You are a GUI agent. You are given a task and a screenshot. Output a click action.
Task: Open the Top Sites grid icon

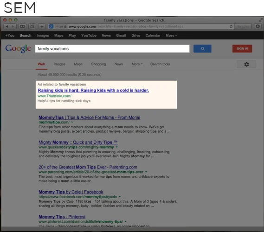32,26
